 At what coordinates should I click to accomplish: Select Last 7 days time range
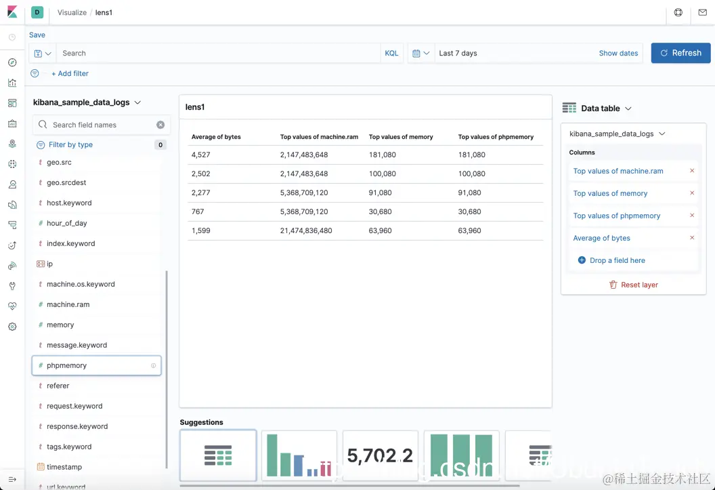pos(458,54)
